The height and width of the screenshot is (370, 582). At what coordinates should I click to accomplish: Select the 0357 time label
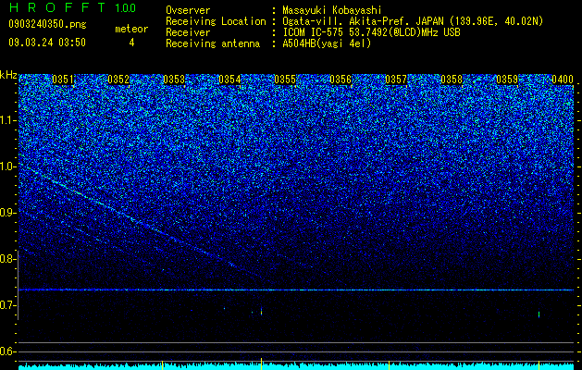[x=396, y=80]
